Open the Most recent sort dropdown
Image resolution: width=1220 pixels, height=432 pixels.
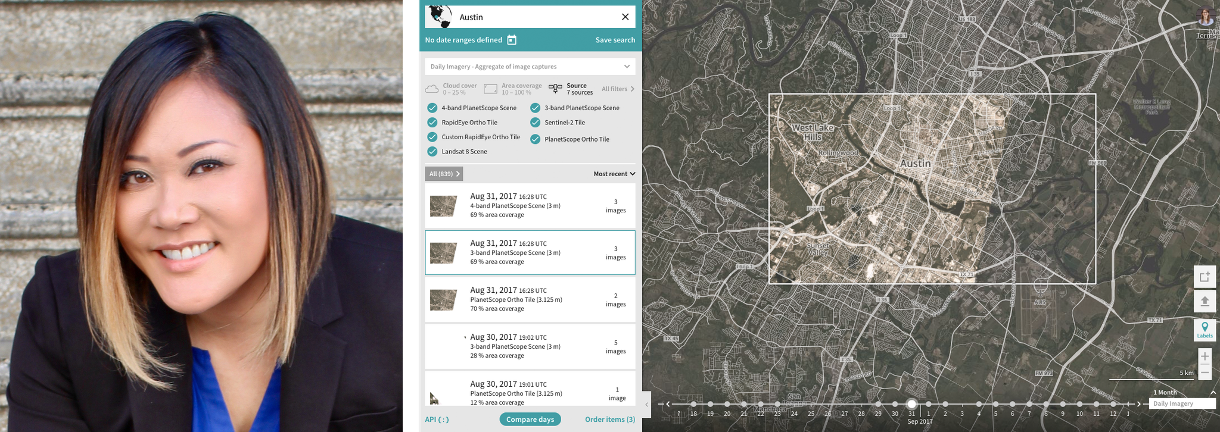pyautogui.click(x=614, y=174)
